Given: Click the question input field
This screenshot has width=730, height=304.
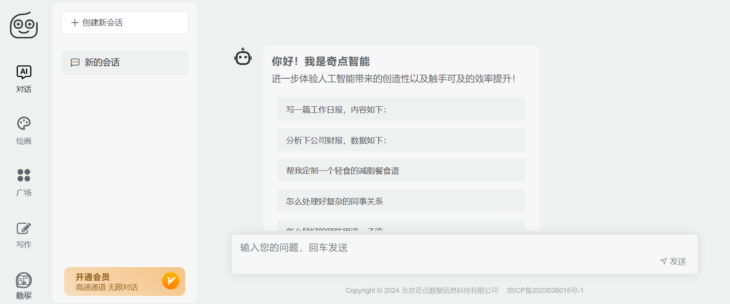Looking at the screenshot, I should [465, 254].
